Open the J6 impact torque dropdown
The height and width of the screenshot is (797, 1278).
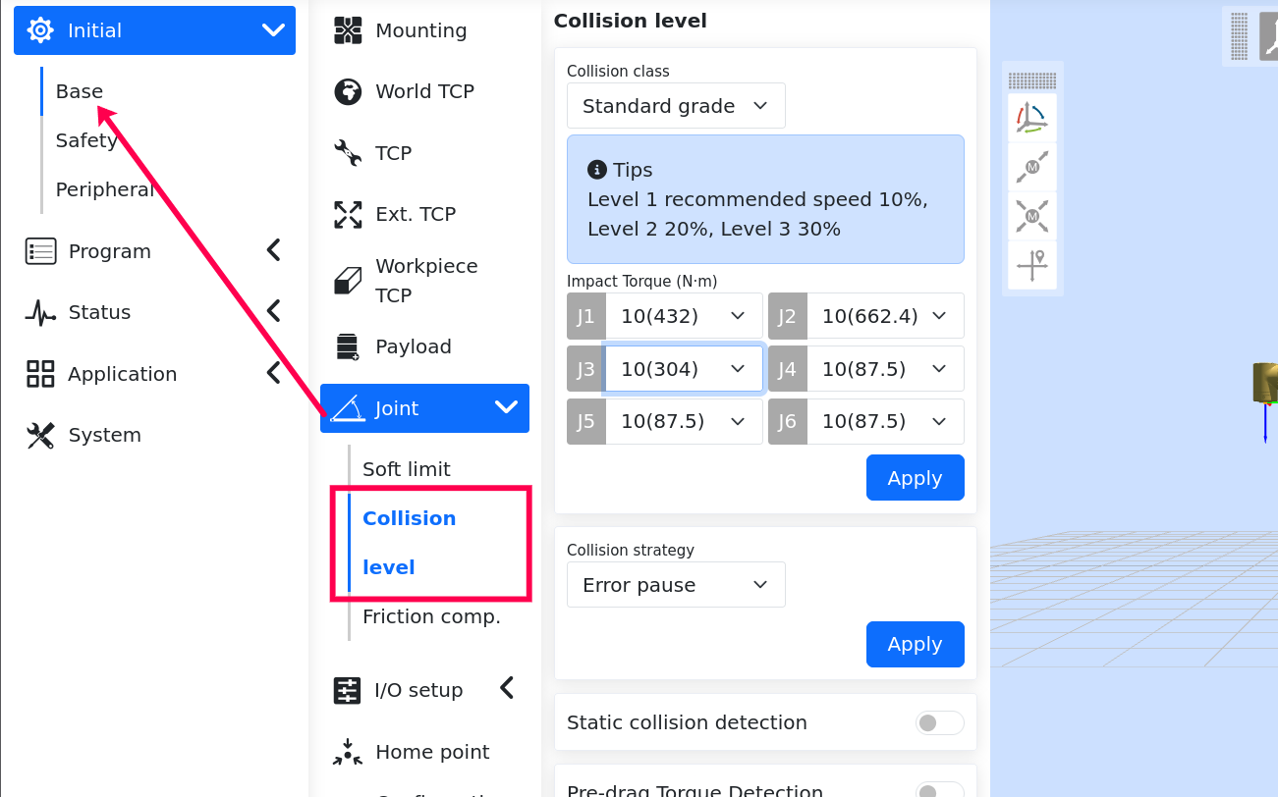(x=885, y=421)
